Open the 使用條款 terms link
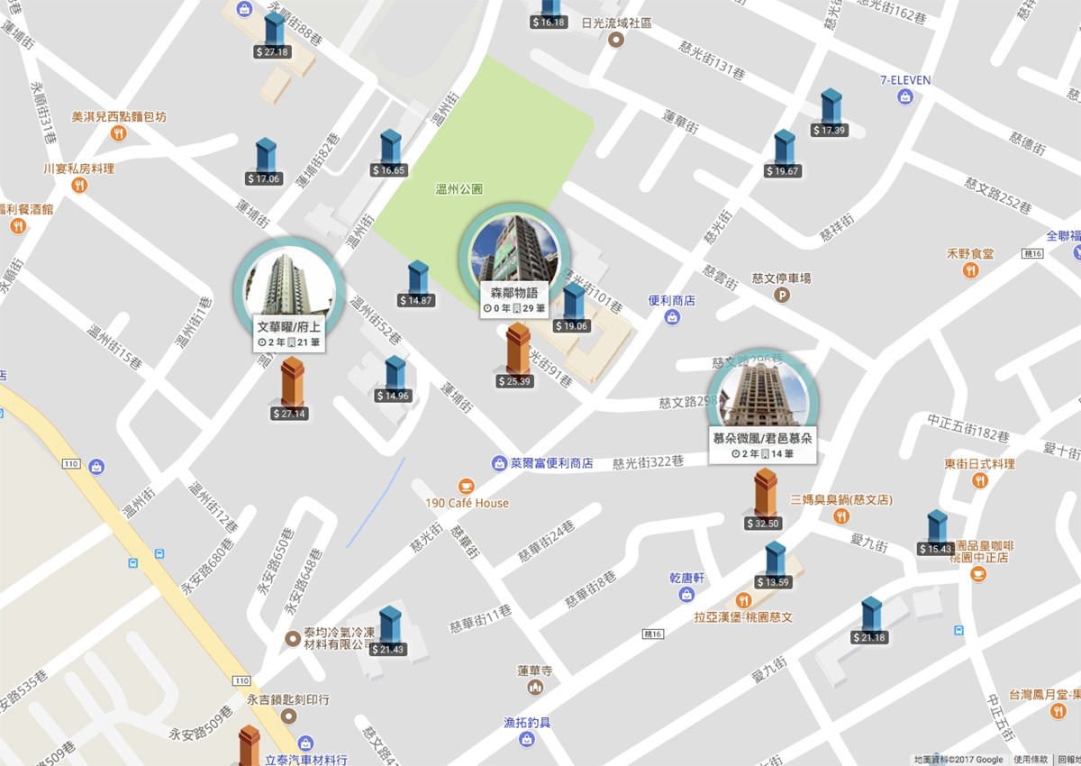Viewport: 1081px width, 766px height. tap(1030, 760)
